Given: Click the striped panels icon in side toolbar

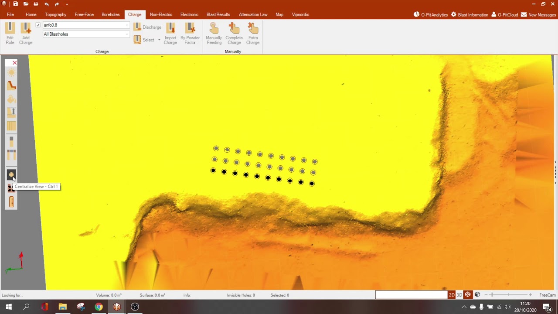Looking at the screenshot, I should coord(11,126).
